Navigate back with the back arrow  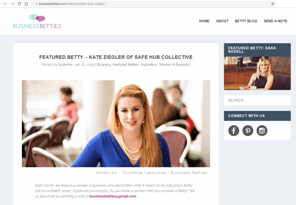point(5,3)
